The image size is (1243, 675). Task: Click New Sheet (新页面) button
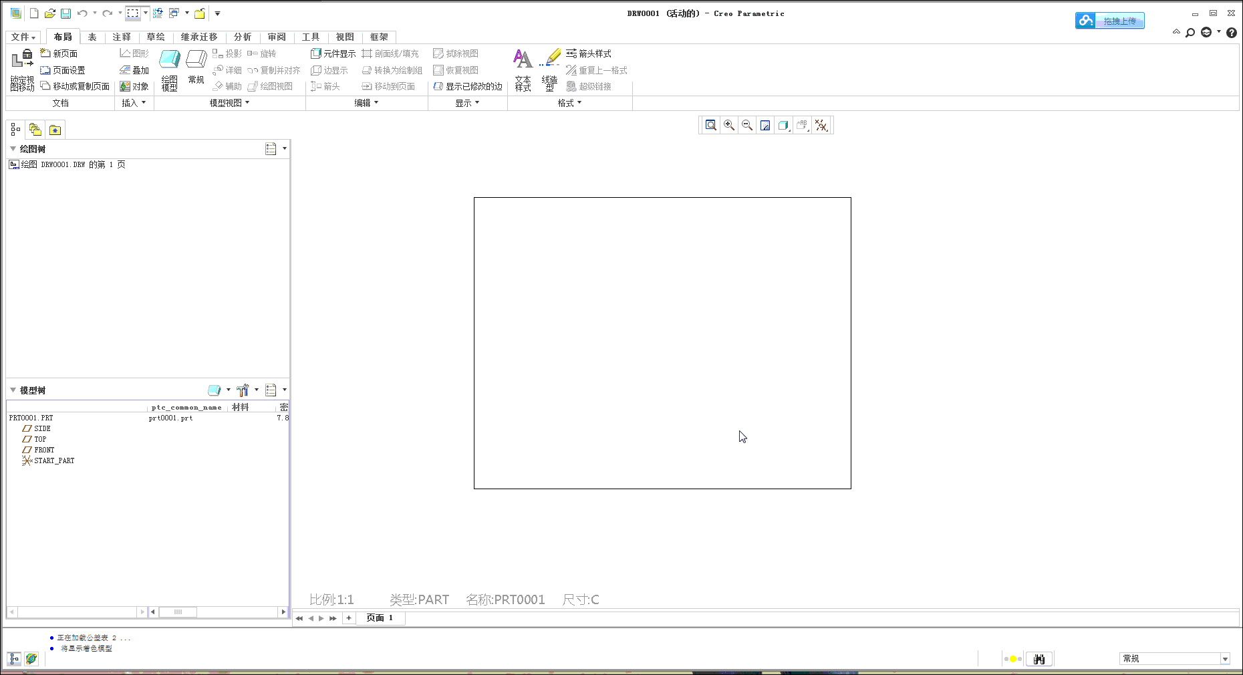click(x=59, y=53)
